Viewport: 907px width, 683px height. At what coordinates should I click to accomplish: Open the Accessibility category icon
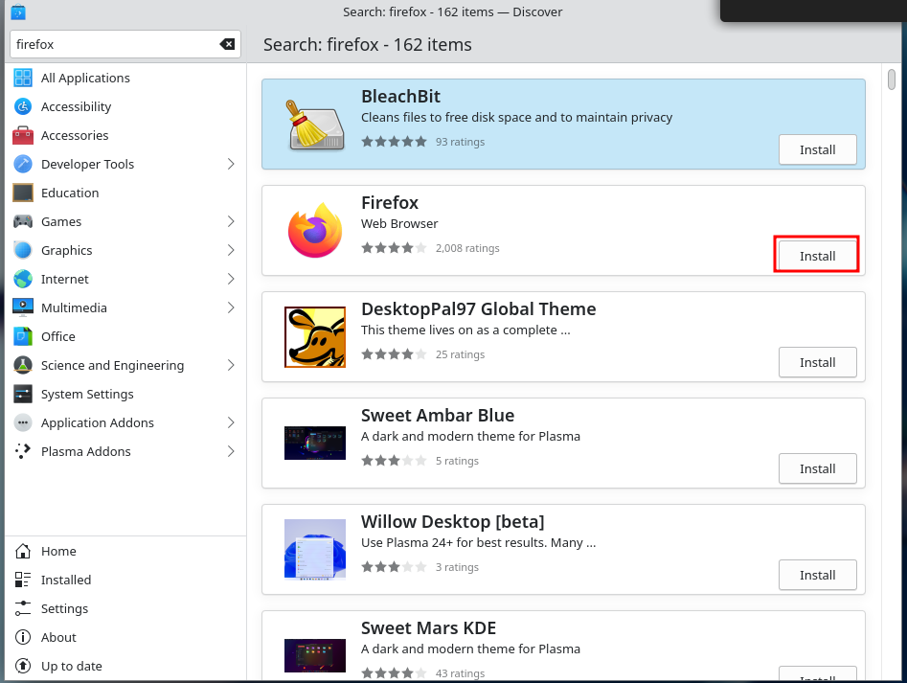coord(23,106)
